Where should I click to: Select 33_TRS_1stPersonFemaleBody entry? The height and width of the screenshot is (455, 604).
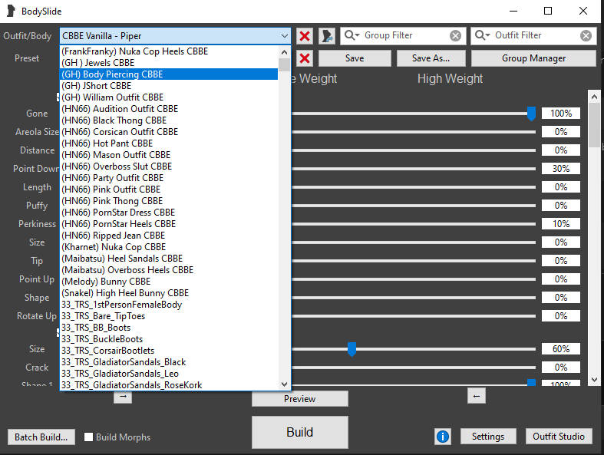169,305
